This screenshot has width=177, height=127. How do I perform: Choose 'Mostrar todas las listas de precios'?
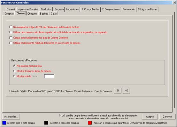(14, 71)
